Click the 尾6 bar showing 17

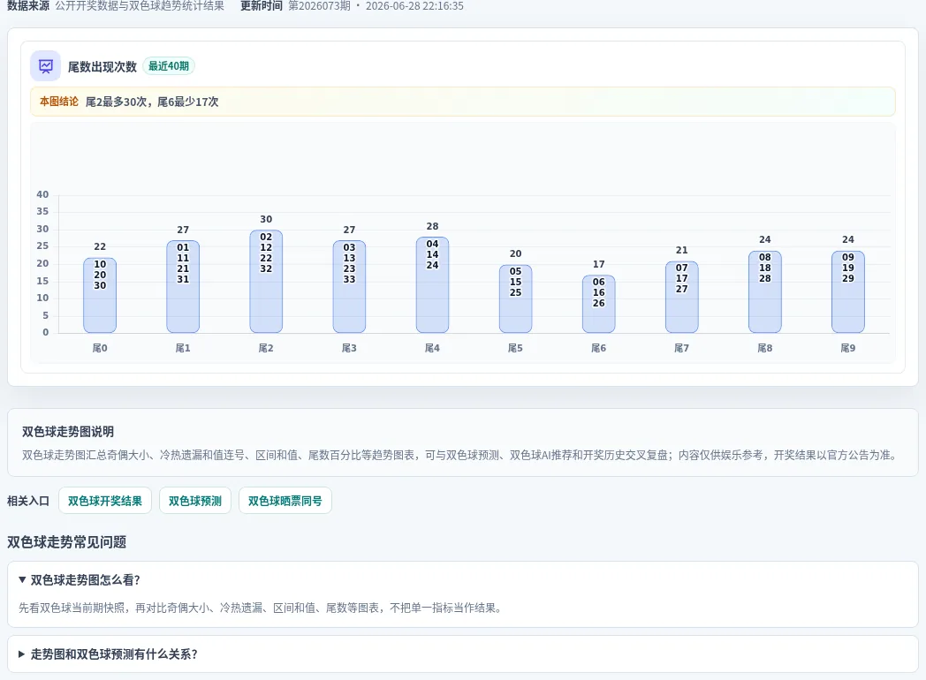point(599,304)
